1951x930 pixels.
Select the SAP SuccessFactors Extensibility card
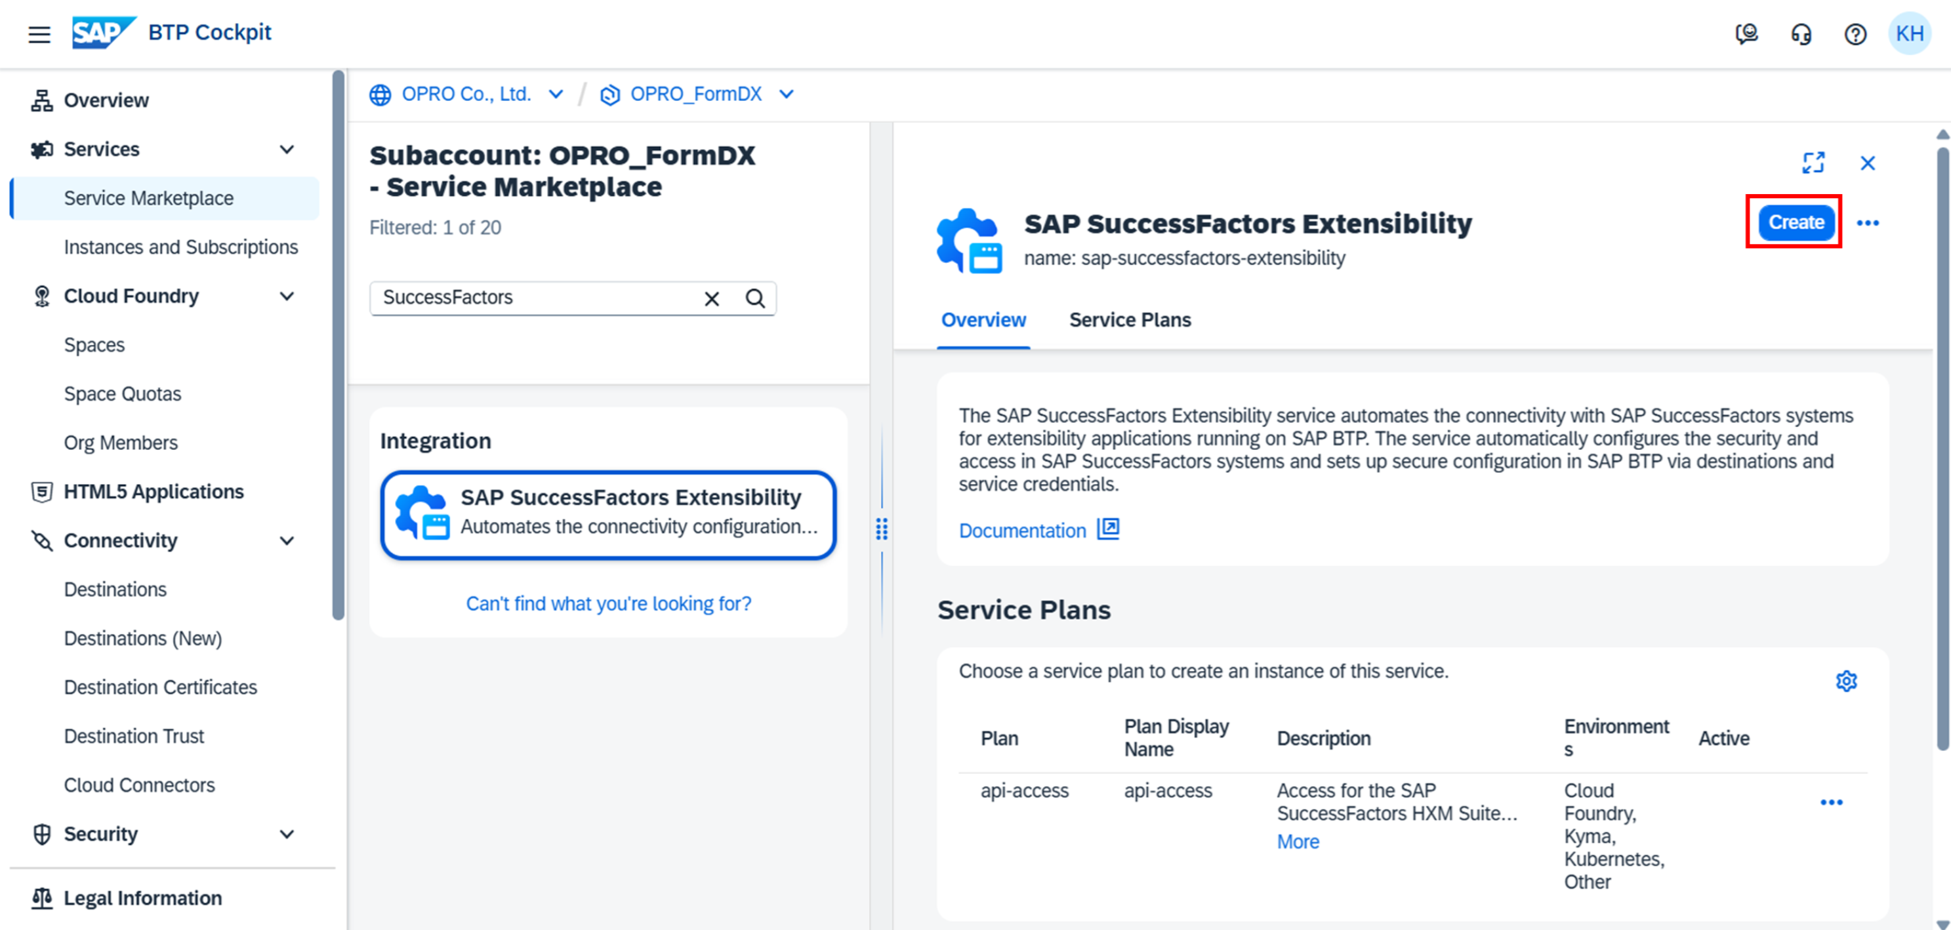pos(607,514)
